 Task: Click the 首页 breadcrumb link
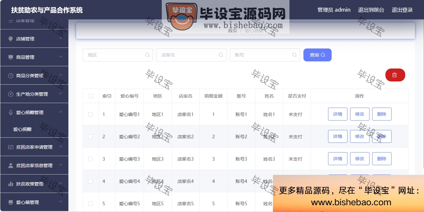coord(232,31)
